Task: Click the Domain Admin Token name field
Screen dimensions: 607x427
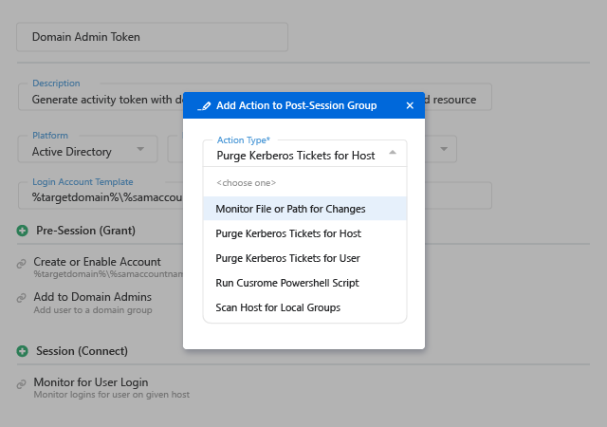Action: click(x=152, y=37)
